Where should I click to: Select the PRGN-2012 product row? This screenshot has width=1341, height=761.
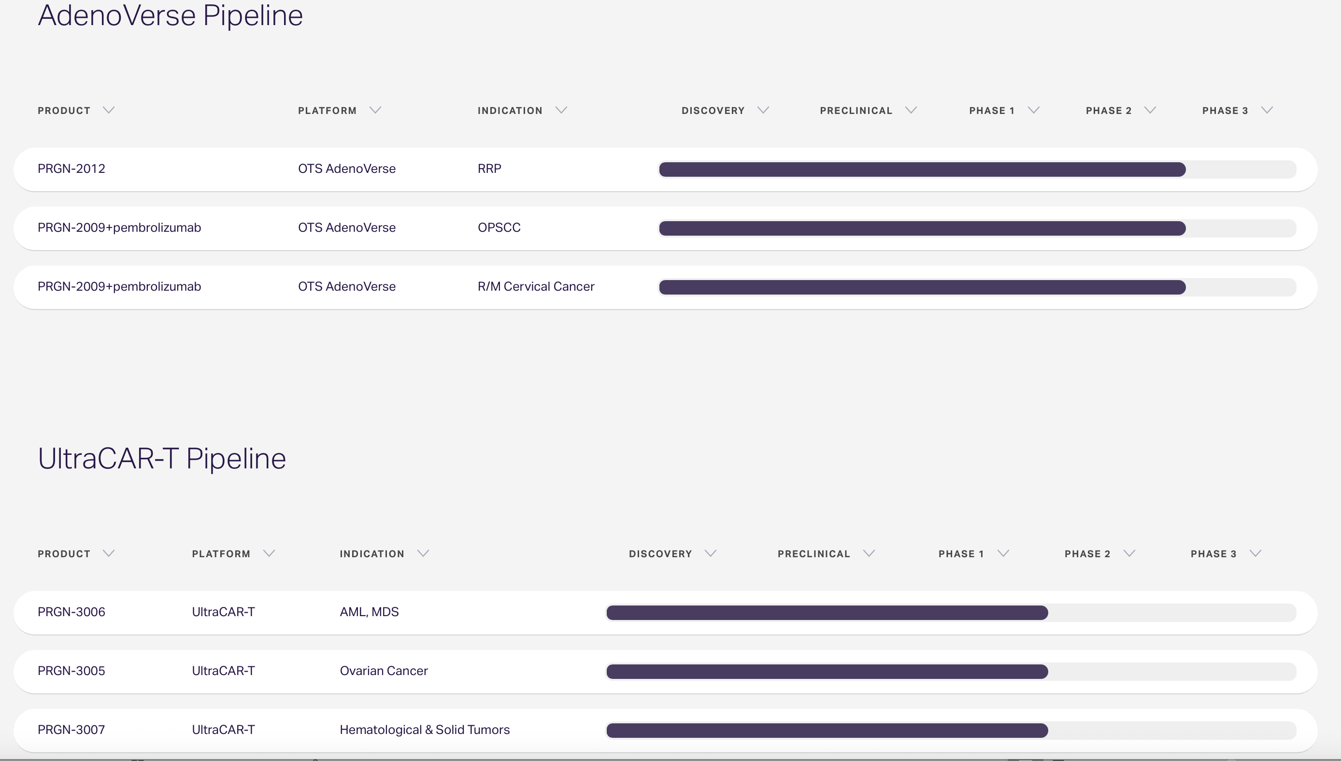pyautogui.click(x=71, y=169)
